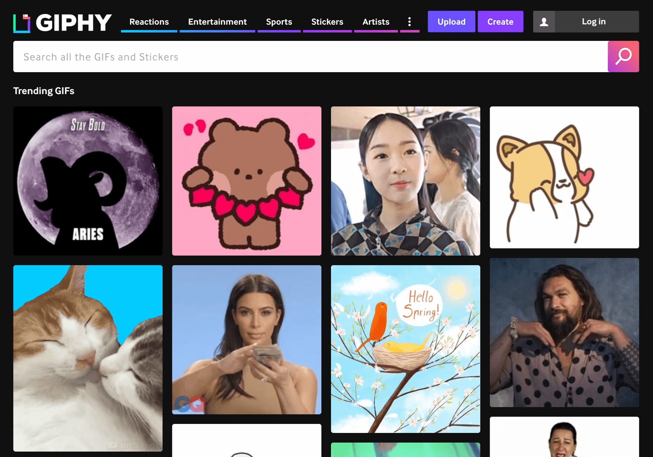653x457 pixels.
Task: Click the Stickers navigation item
Action: click(327, 22)
